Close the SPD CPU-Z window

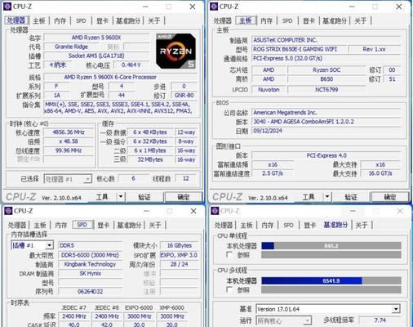193,211
